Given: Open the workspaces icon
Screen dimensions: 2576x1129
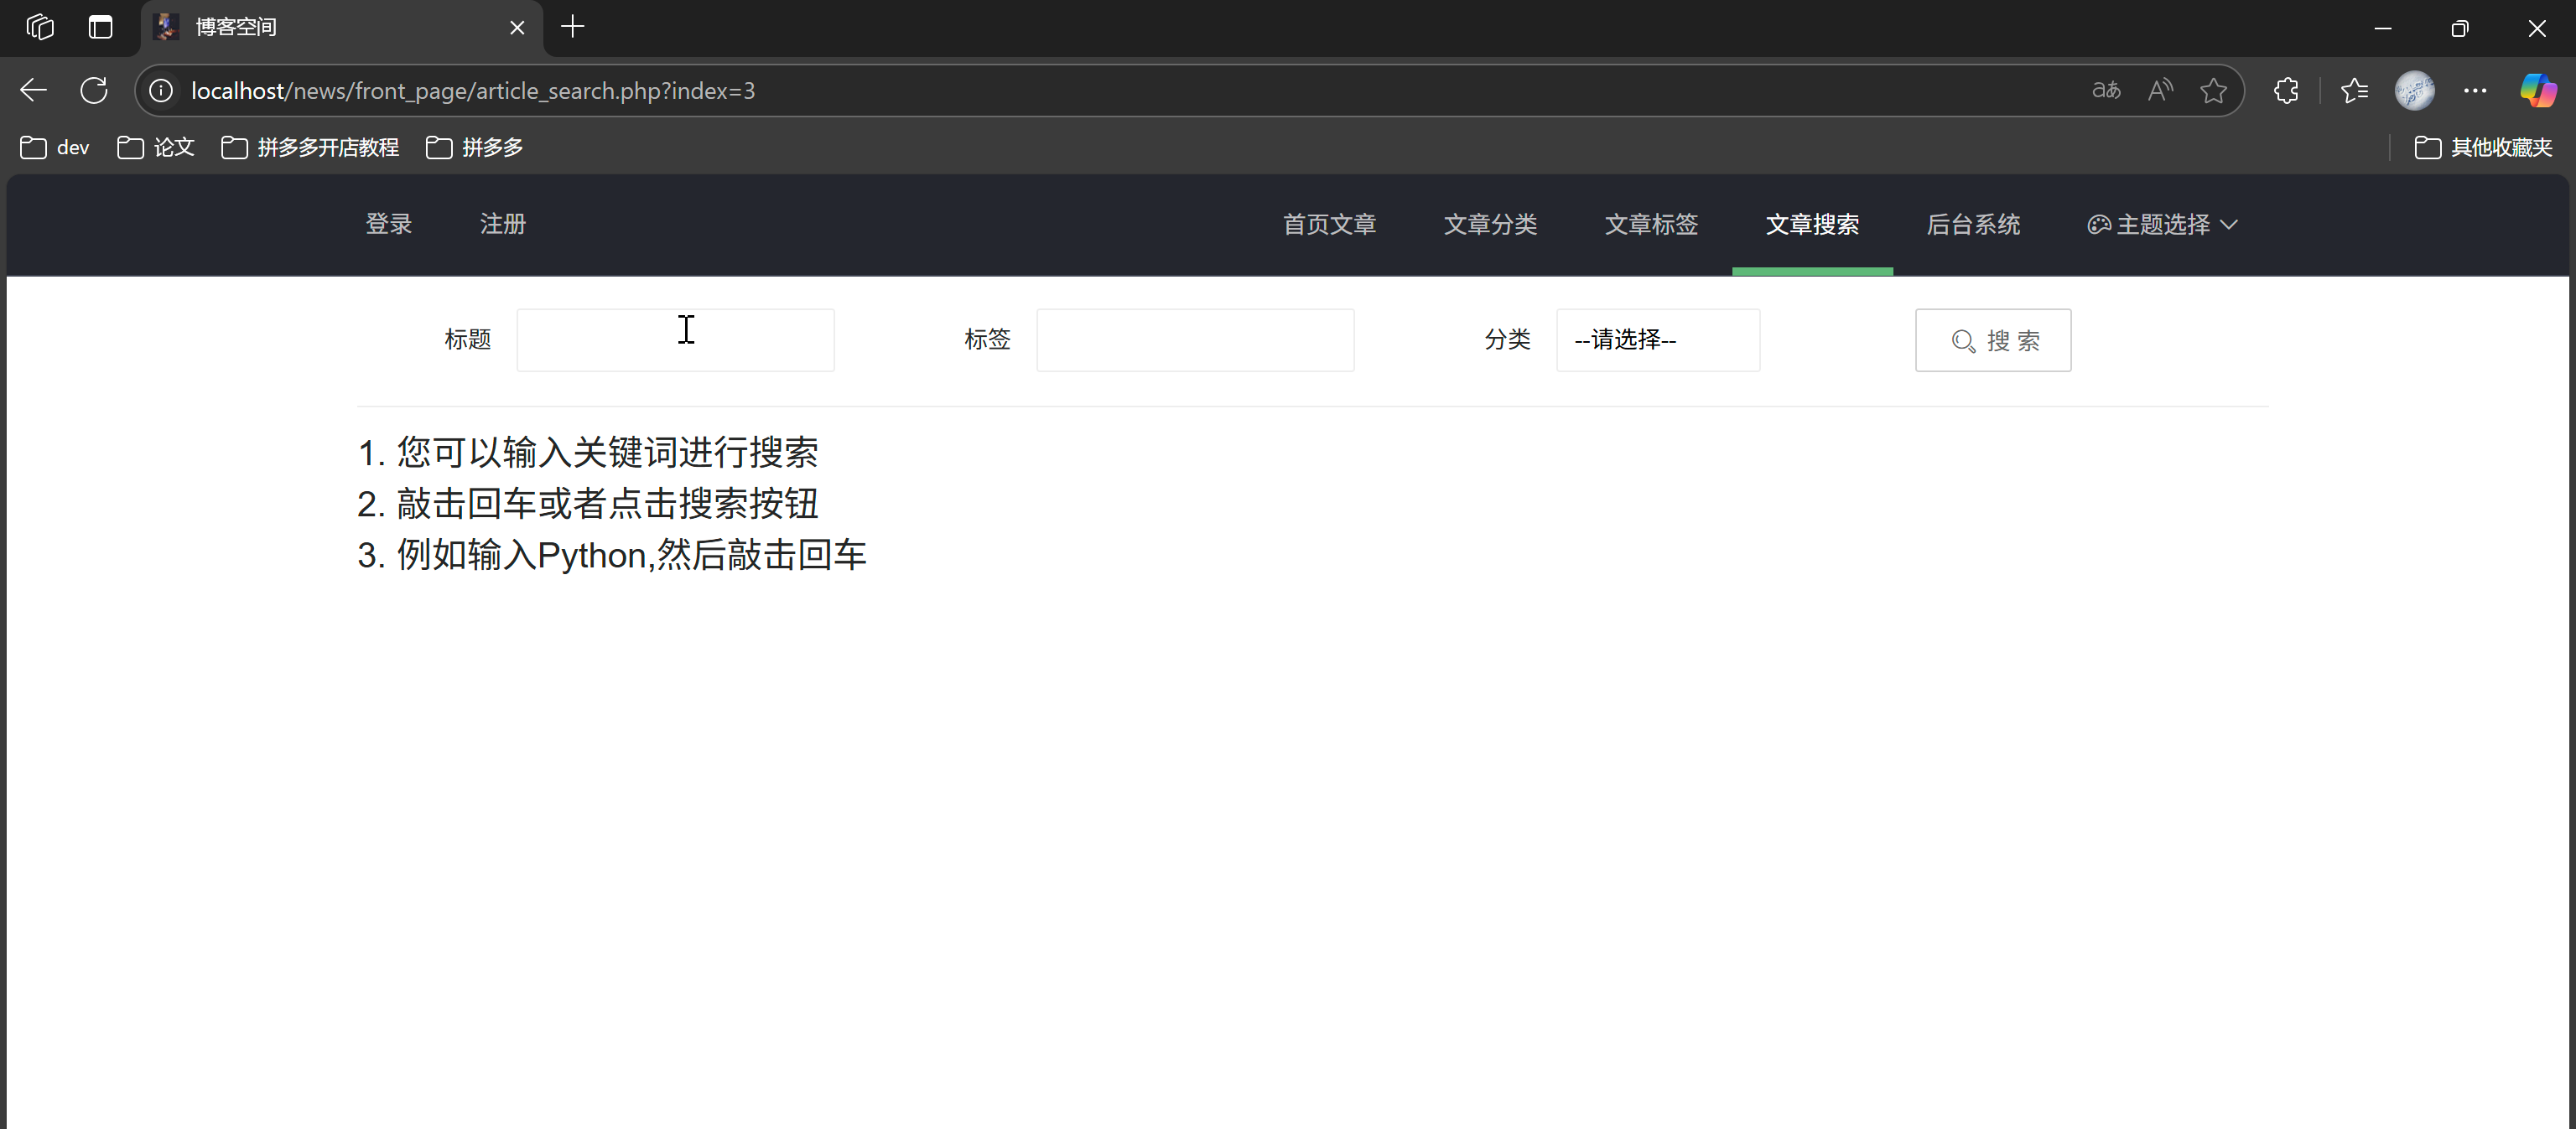Looking at the screenshot, I should coord(40,27).
